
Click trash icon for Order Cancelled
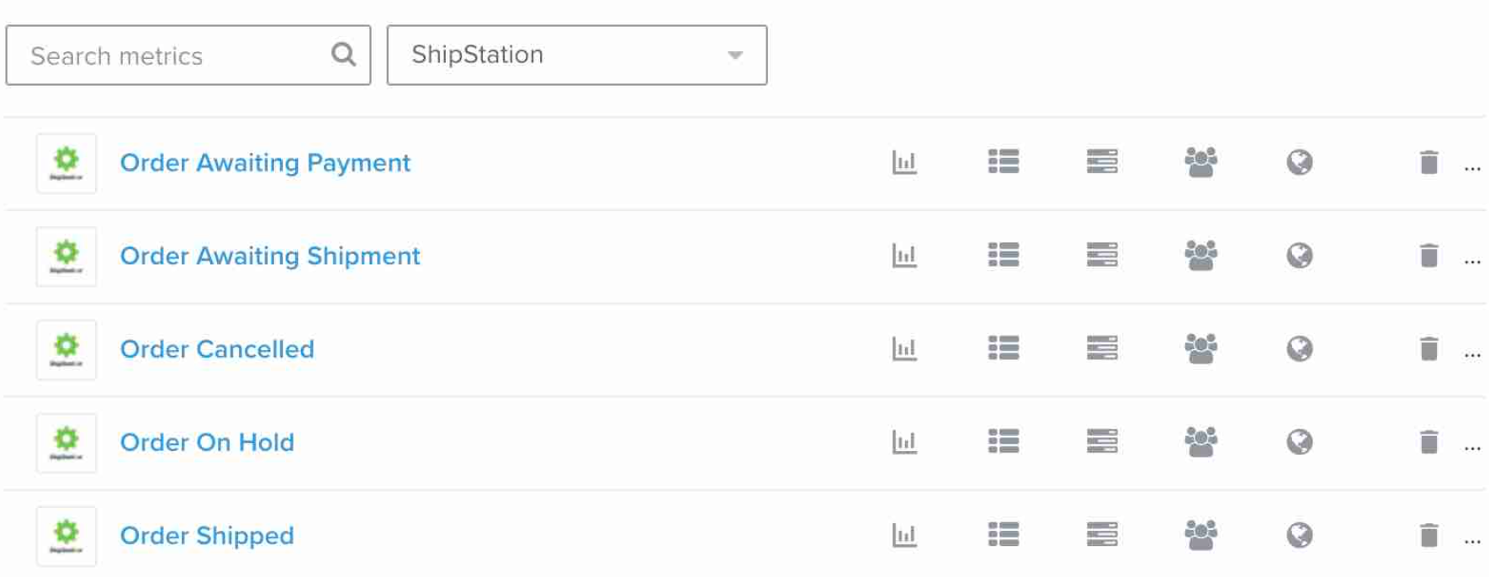pos(1428,348)
